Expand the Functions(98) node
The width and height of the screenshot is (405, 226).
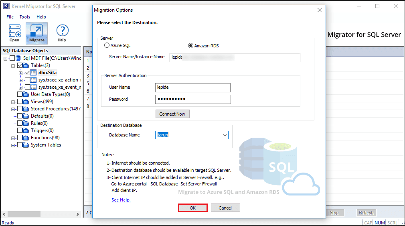[13, 138]
